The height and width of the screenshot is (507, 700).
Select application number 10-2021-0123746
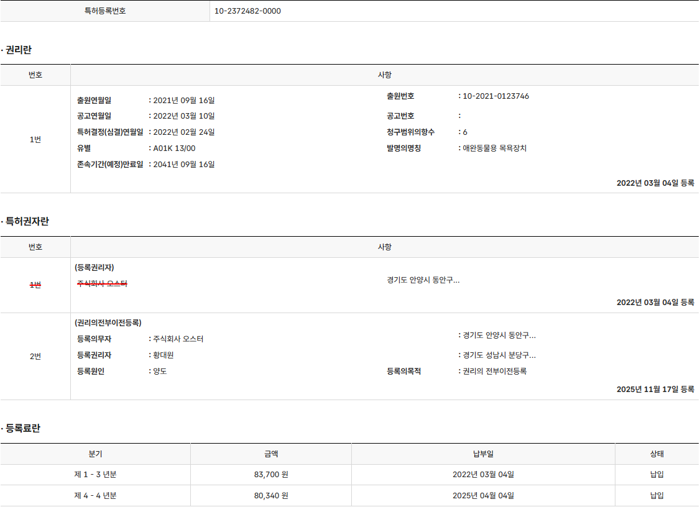(x=496, y=96)
